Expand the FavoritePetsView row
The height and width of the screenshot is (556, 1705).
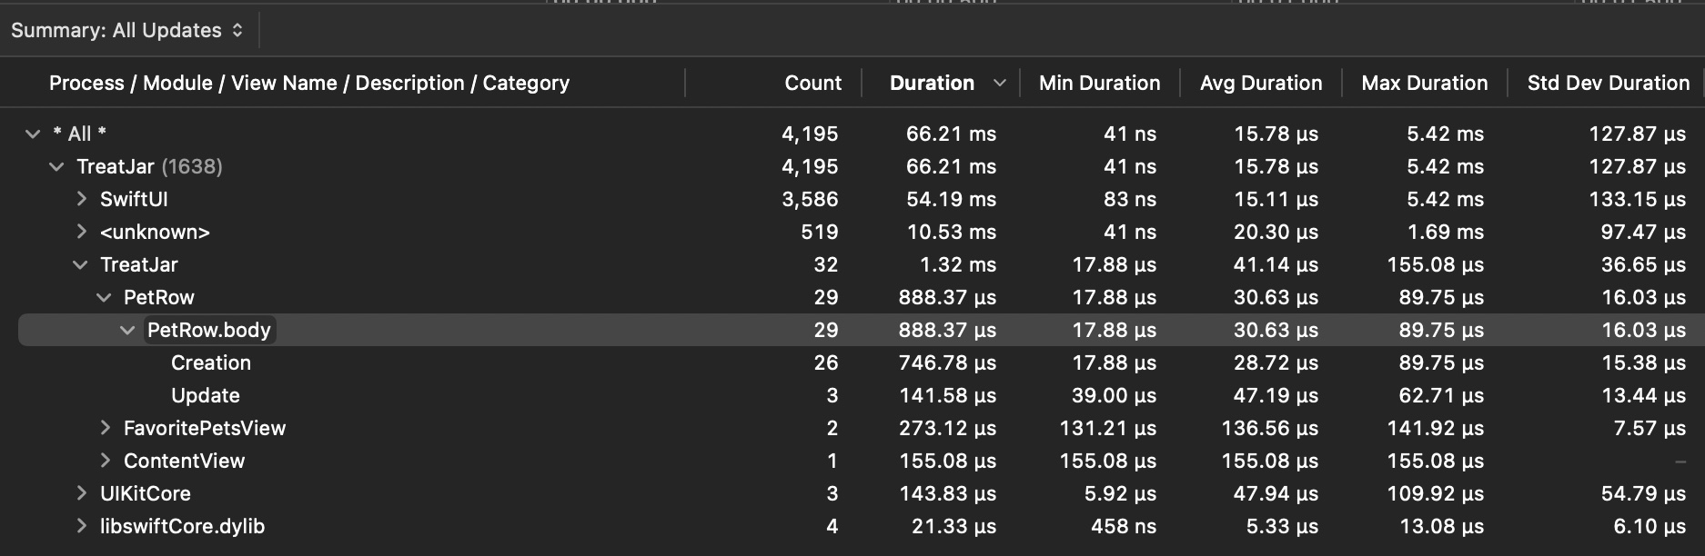pyautogui.click(x=105, y=428)
